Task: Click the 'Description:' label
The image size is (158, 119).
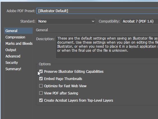Action: click(45, 39)
